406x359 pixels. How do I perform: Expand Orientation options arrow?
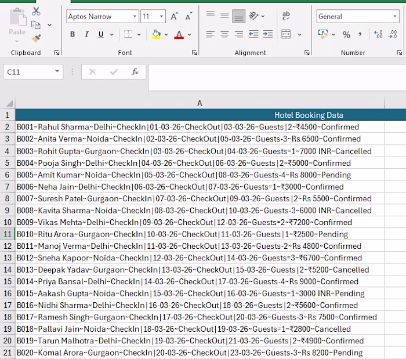[x=263, y=16]
